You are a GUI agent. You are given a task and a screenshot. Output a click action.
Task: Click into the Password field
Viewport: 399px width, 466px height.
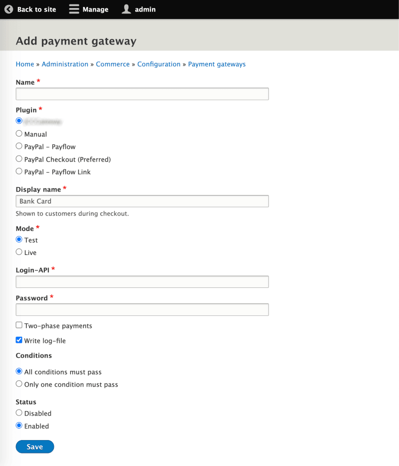point(142,310)
